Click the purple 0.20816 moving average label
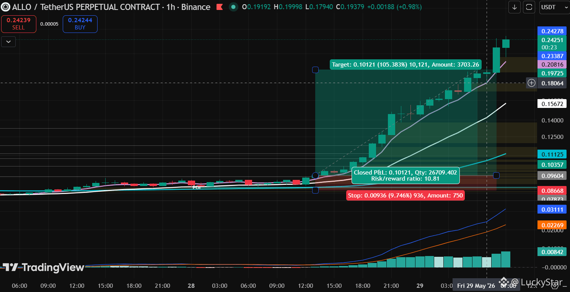 click(x=552, y=65)
